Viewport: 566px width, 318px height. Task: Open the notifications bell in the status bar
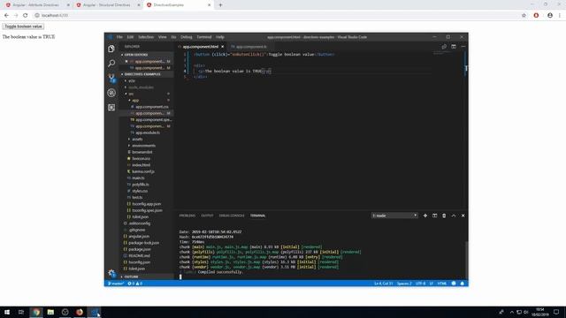point(462,284)
